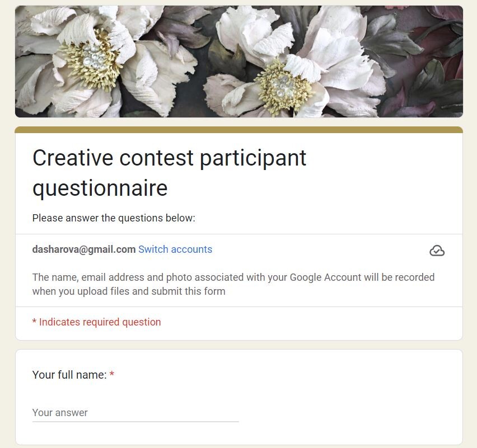Focus the full name answer field

pos(135,413)
